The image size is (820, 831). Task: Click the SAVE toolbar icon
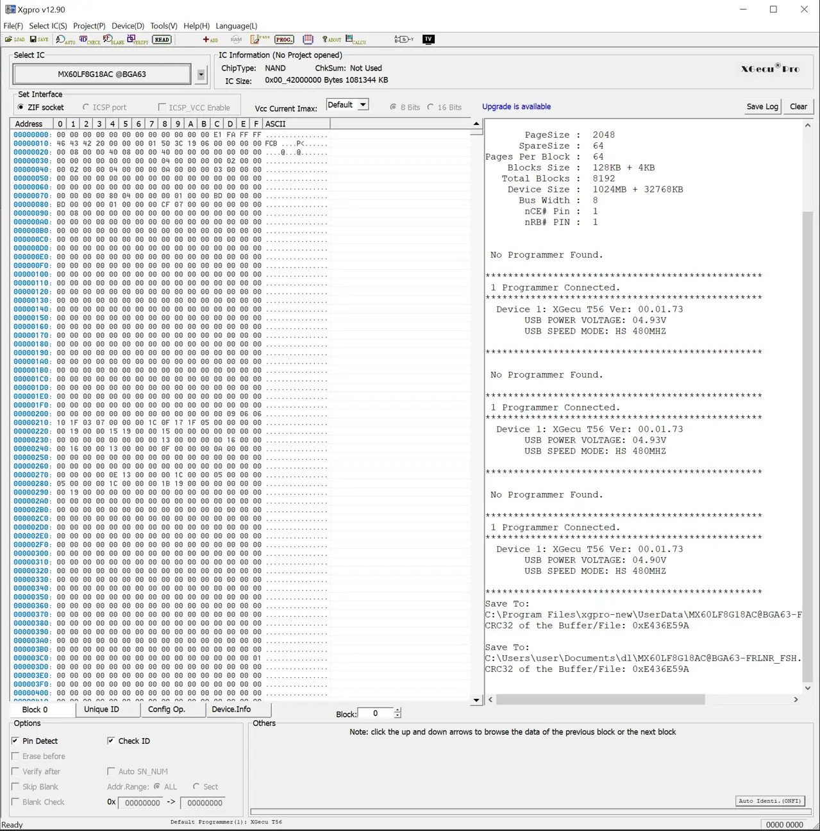tap(39, 40)
